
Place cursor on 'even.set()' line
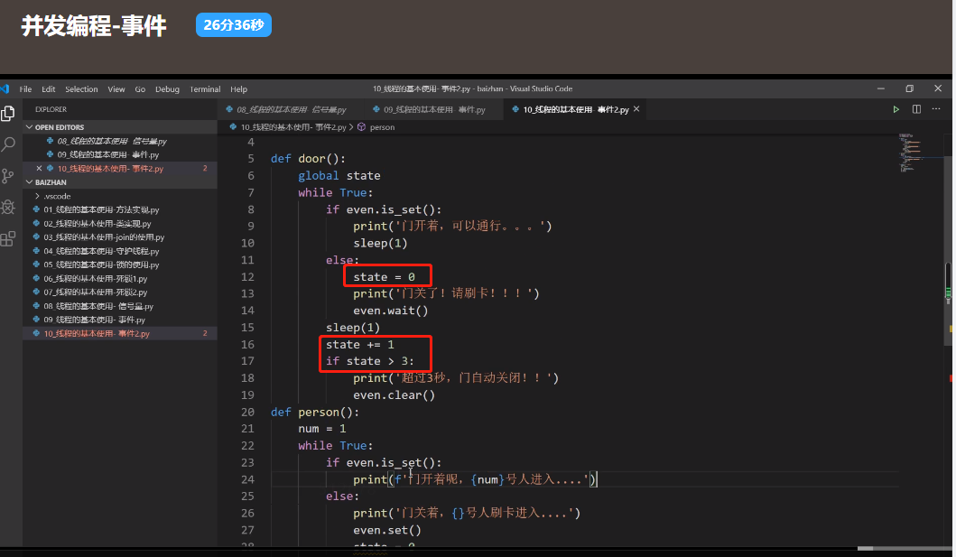tap(387, 530)
